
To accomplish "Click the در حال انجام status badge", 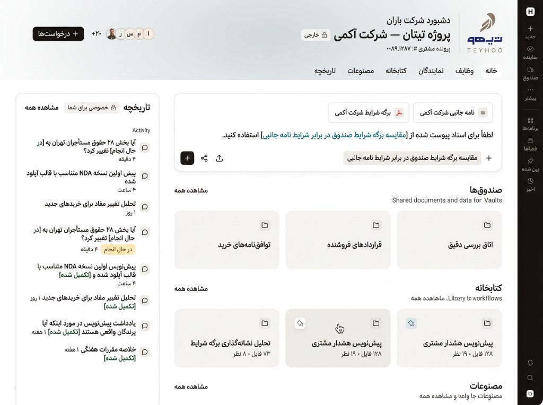I will pyautogui.click(x=118, y=249).
